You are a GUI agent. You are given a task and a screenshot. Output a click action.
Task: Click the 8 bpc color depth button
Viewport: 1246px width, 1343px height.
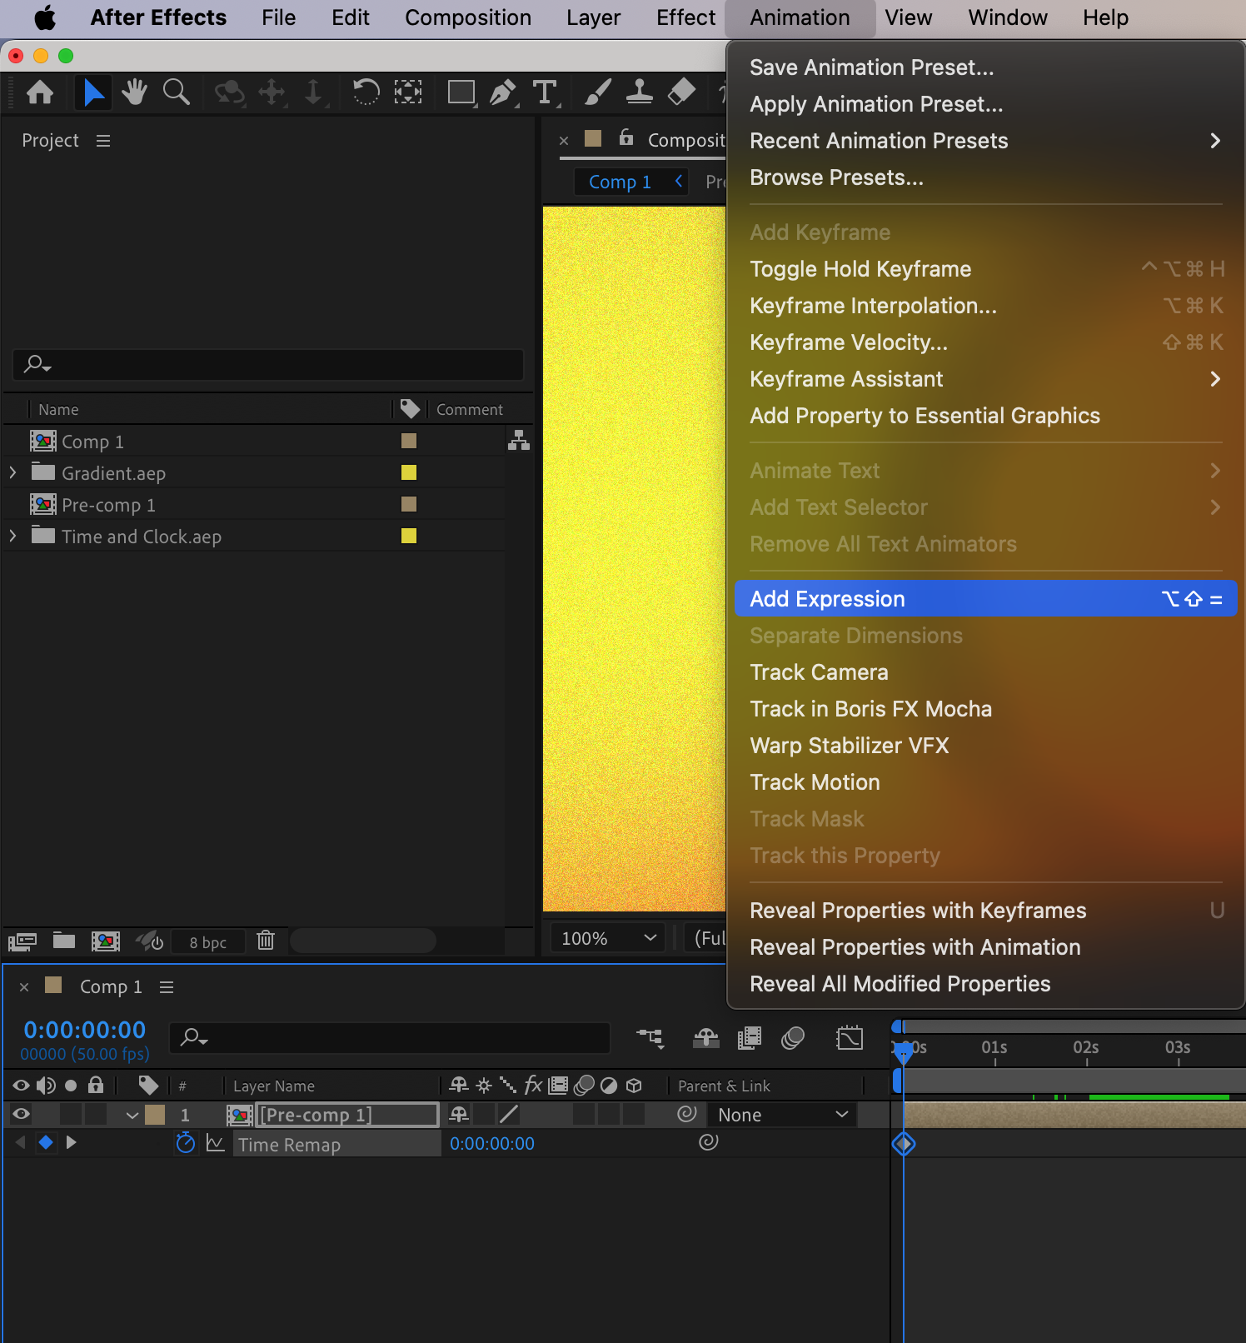[x=207, y=942]
